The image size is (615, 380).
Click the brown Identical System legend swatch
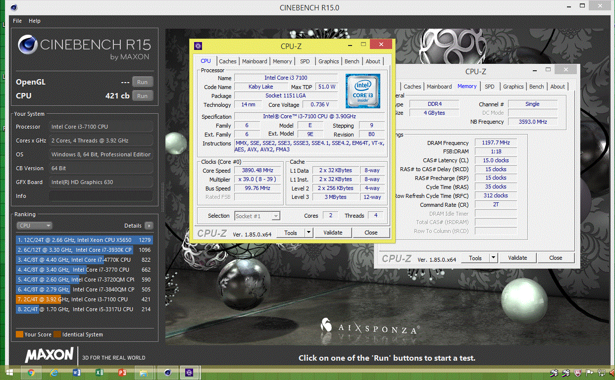pos(57,334)
